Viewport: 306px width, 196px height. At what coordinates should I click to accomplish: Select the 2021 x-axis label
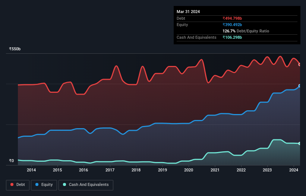pos(215,170)
